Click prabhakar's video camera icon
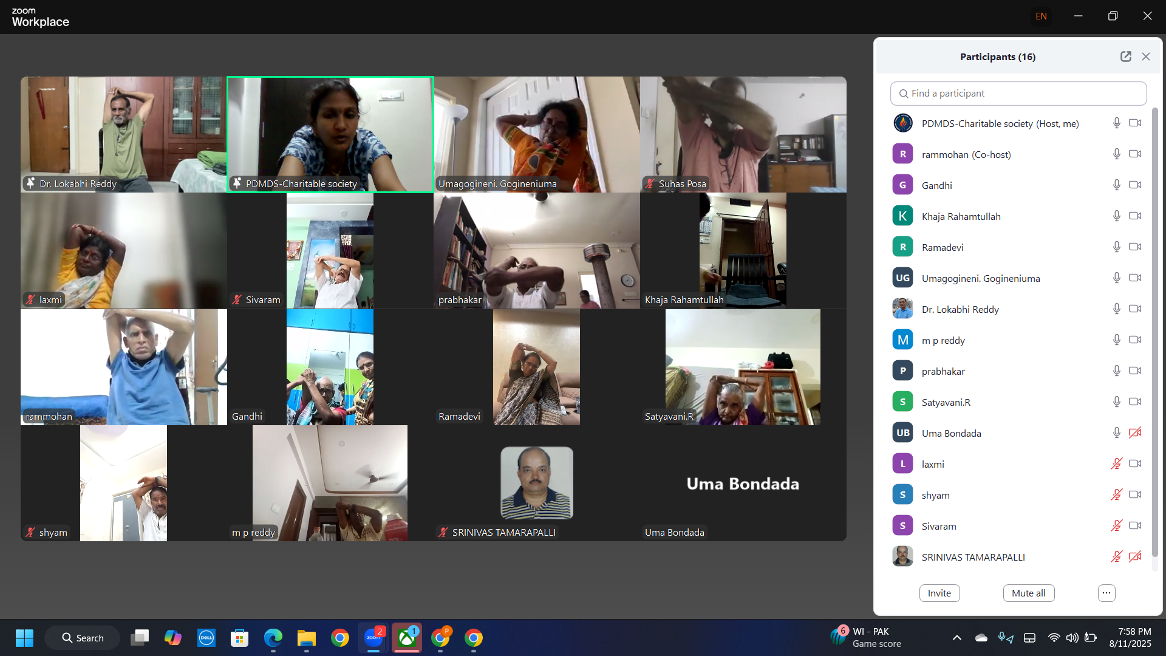1166x656 pixels. (x=1135, y=371)
